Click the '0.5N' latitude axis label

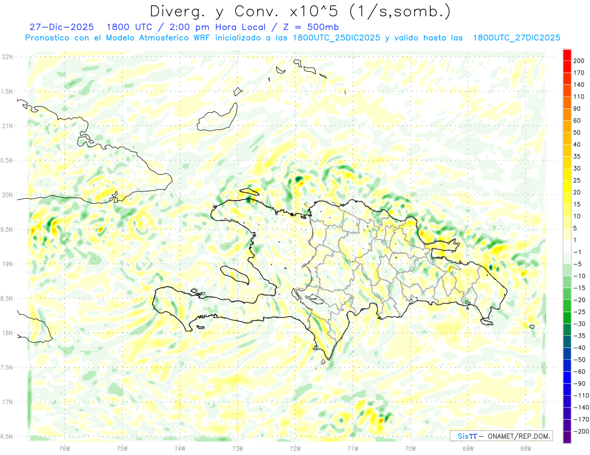pos(7,161)
